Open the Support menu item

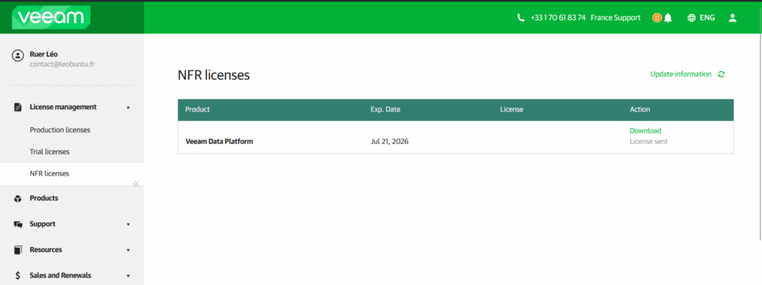(42, 224)
